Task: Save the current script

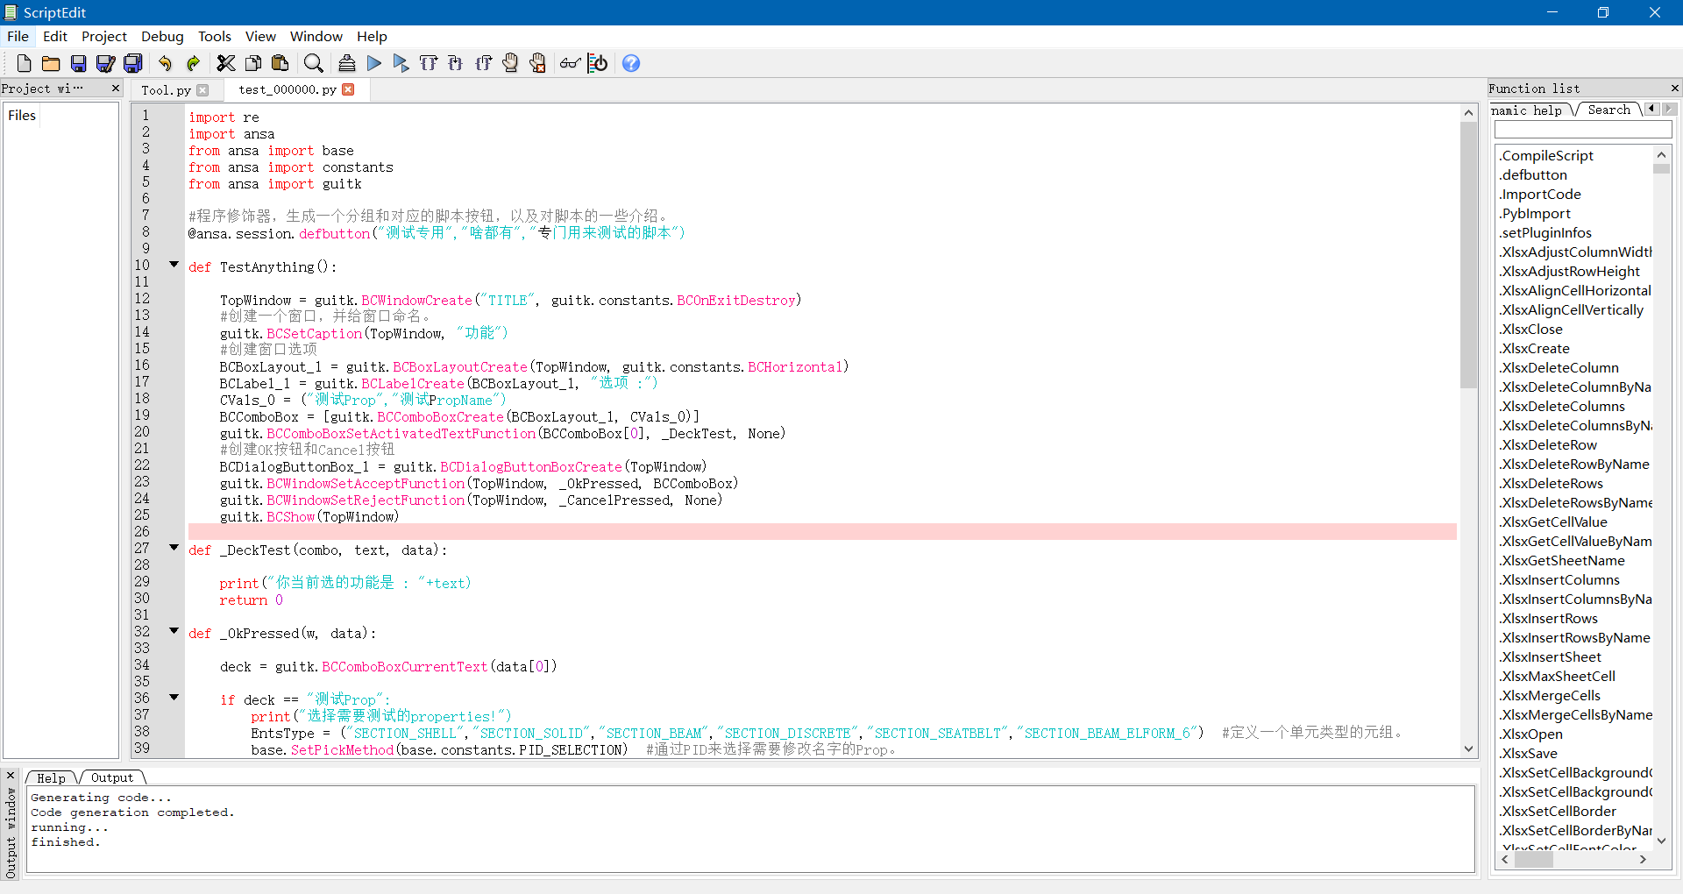Action: pyautogui.click(x=79, y=63)
